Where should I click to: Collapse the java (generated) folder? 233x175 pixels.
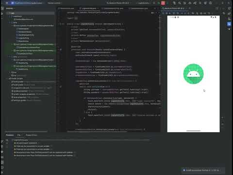coord(10,57)
